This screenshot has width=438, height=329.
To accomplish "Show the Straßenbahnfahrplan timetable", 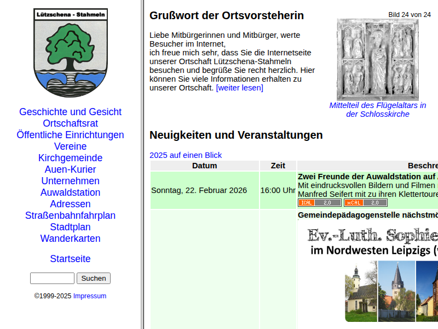I will (x=70, y=215).
